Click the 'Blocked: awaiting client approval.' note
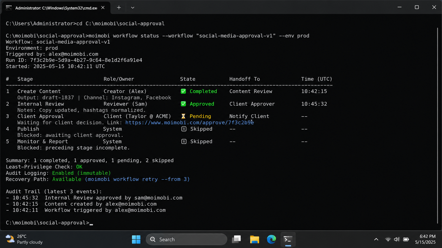This screenshot has height=248, width=442. click(x=70, y=135)
